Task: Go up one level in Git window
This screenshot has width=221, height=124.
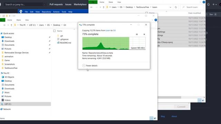Action: tap(11, 25)
